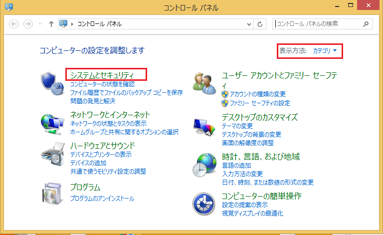Open ネットワークとインターネット category

click(110, 115)
